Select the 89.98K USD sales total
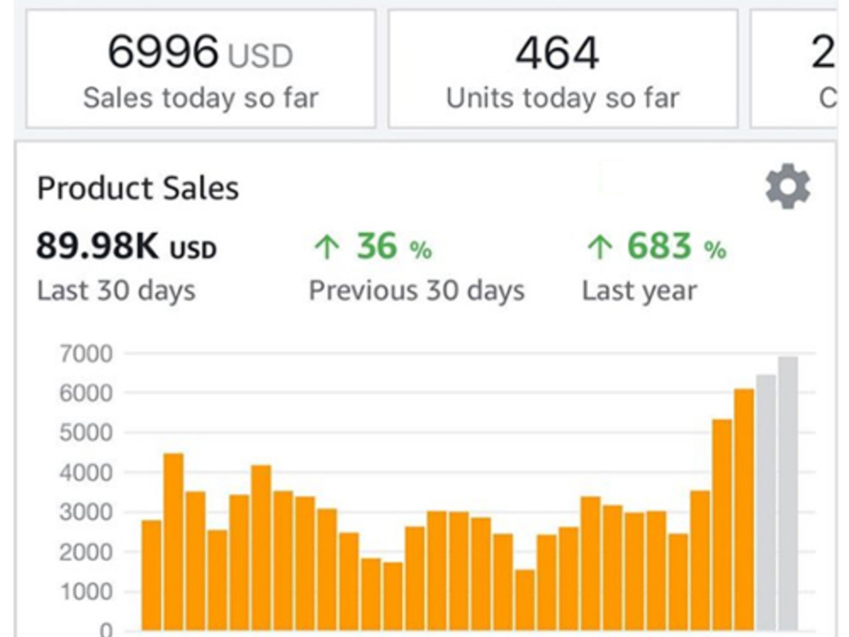The image size is (849, 637). click(x=127, y=246)
